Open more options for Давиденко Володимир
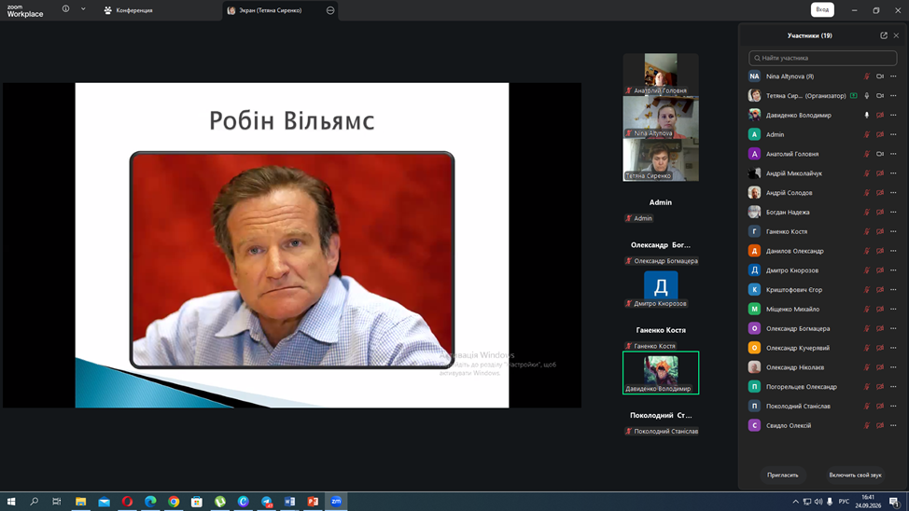 click(893, 116)
